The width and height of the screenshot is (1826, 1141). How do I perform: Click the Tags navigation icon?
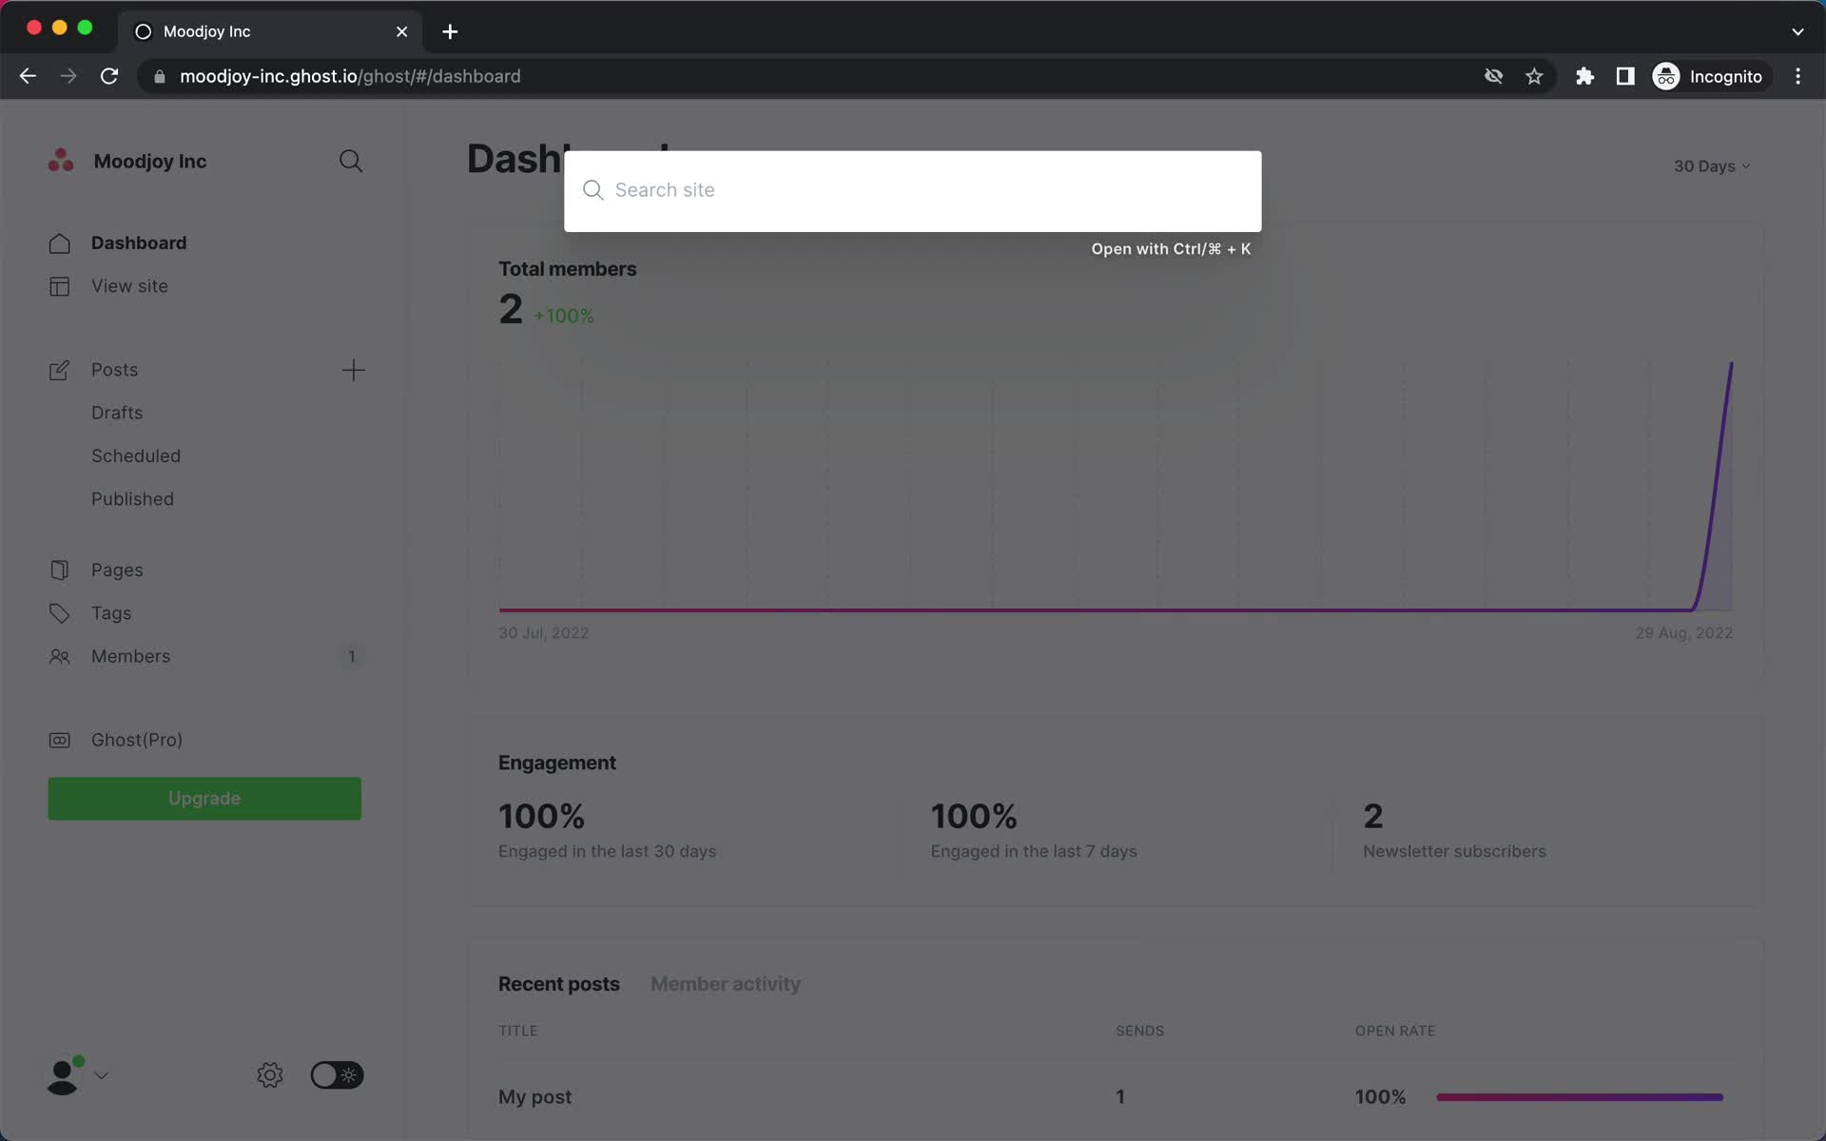(58, 612)
